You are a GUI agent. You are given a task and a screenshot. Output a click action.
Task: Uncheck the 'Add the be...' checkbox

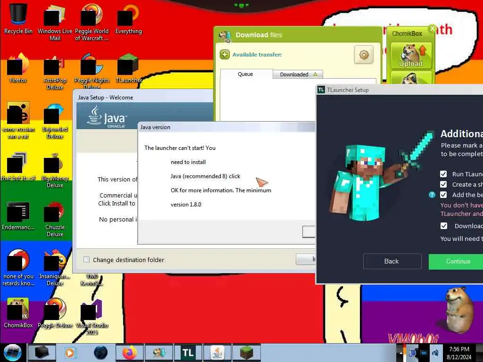pos(443,195)
